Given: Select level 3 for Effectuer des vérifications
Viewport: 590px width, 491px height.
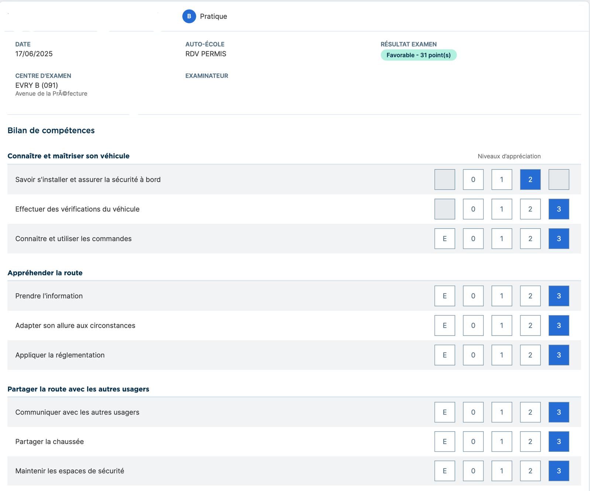Looking at the screenshot, I should 559,209.
